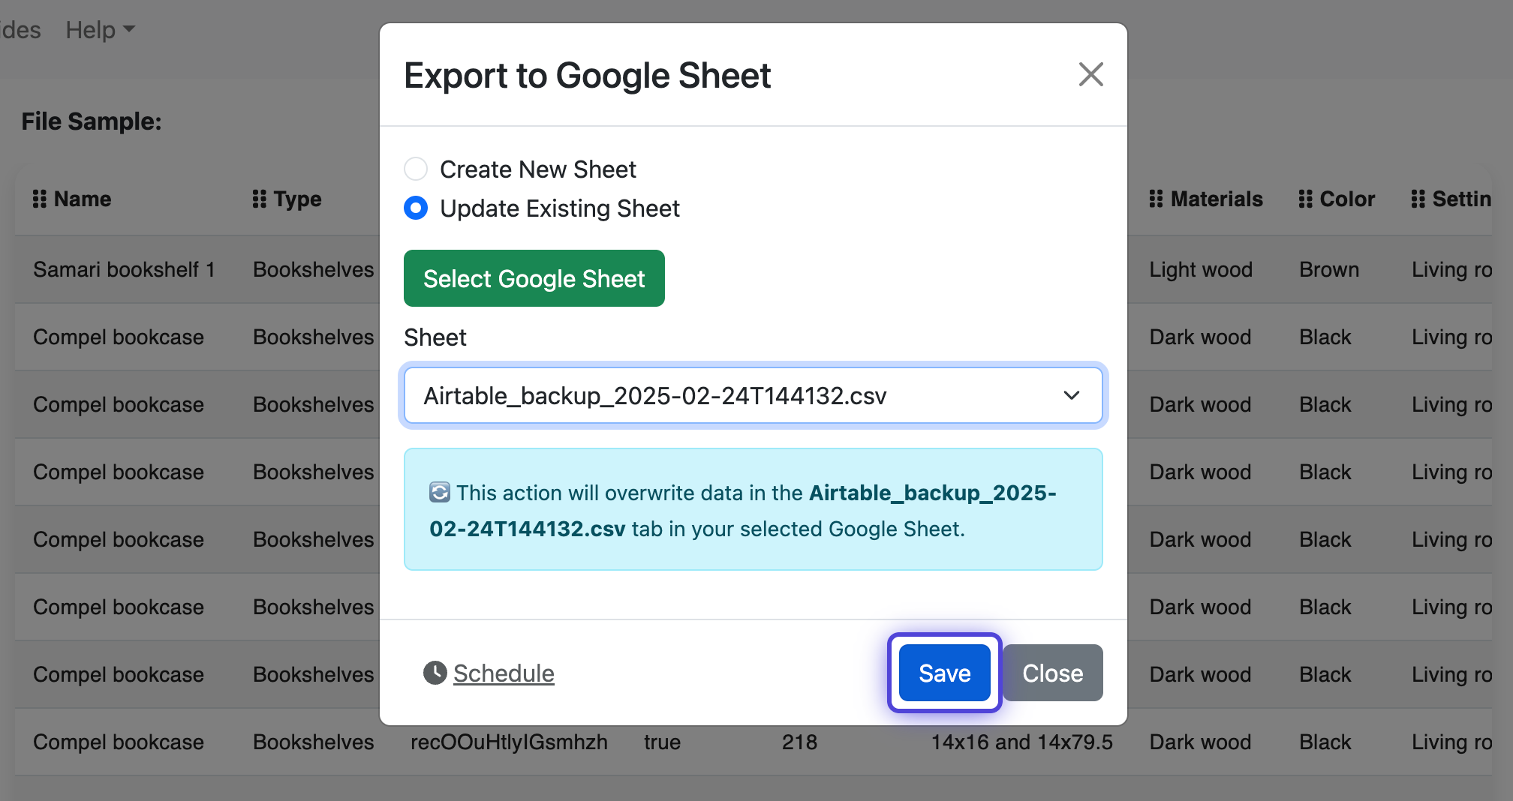Click the Light wood materials cell
The width and height of the screenshot is (1513, 801).
[x=1201, y=269]
